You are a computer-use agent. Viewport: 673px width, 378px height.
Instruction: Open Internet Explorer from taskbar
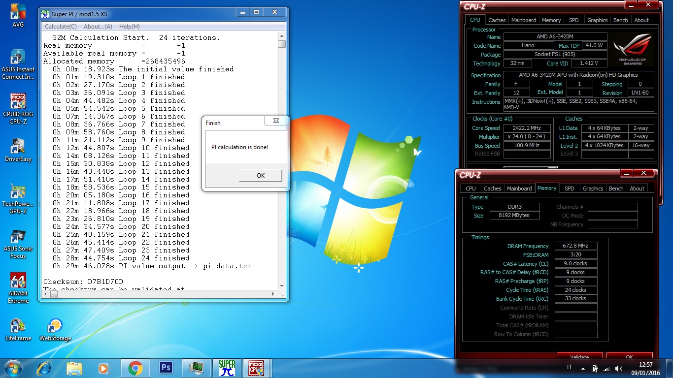[44, 368]
